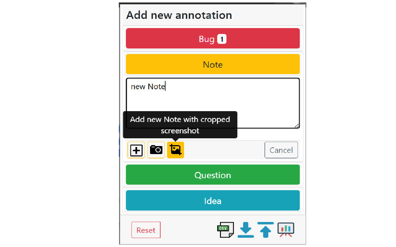This screenshot has height=247, width=396.
Task: Expand the green Question annotation section
Action: click(213, 175)
